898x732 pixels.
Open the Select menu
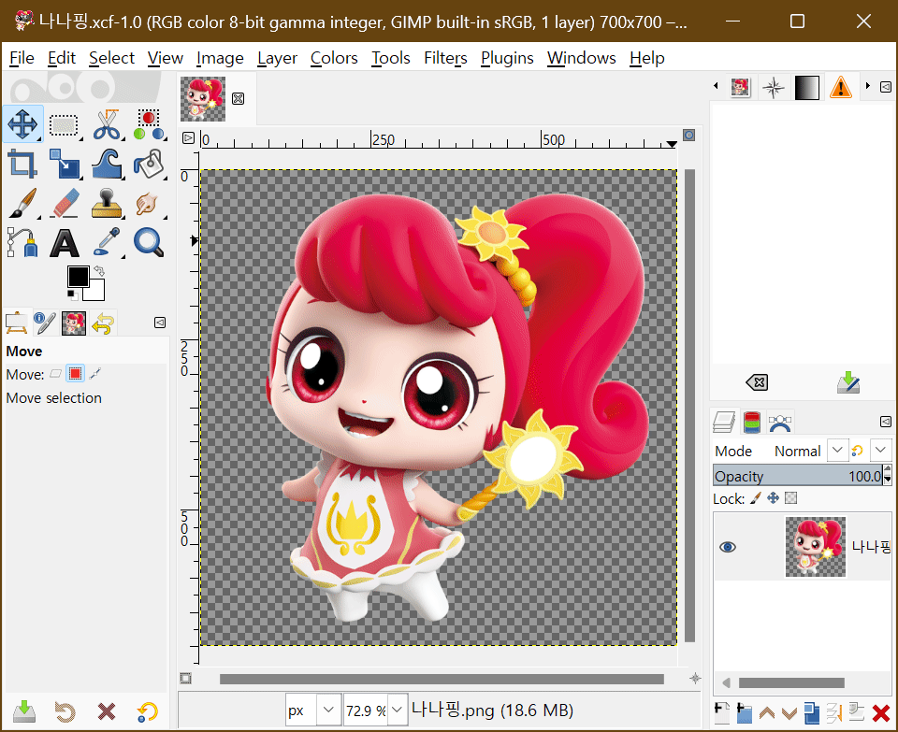[111, 58]
